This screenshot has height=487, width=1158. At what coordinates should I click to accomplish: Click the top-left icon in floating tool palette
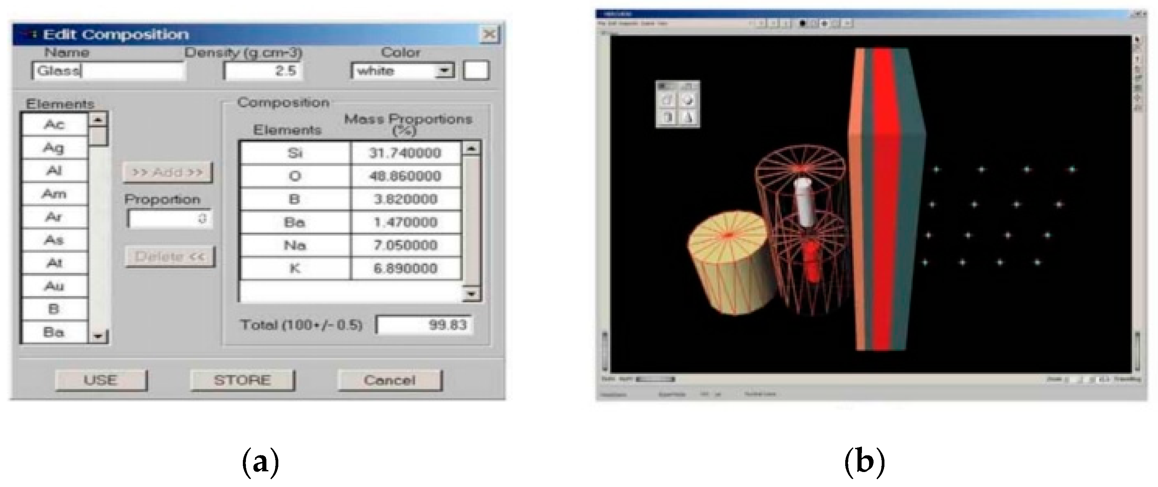pos(667,101)
